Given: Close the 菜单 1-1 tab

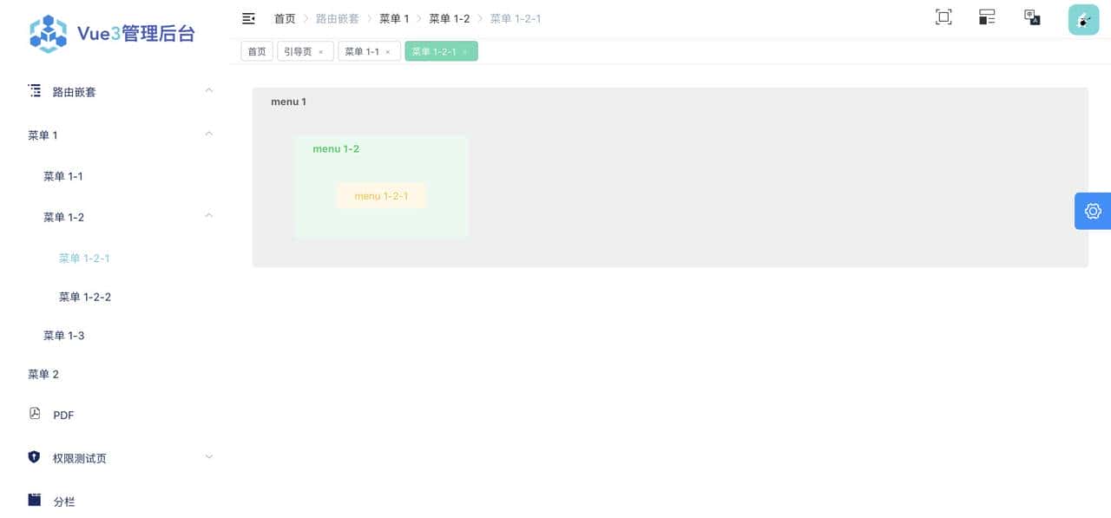Looking at the screenshot, I should pos(388,51).
